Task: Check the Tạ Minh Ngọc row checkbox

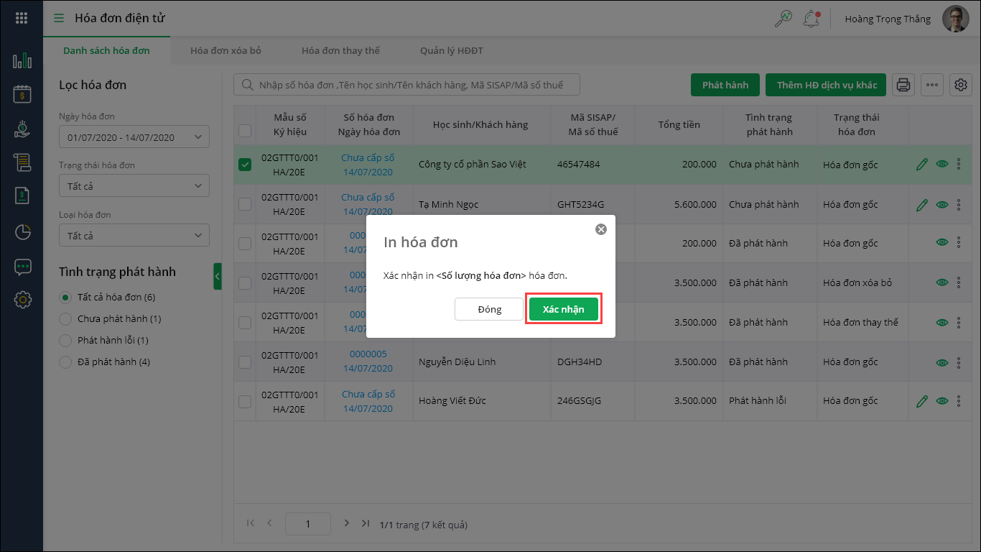Action: tap(245, 204)
